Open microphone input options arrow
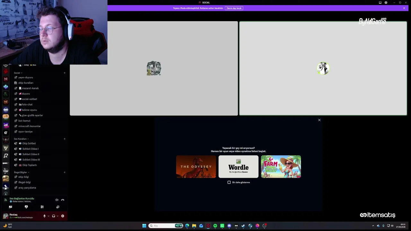 pyautogui.click(x=48, y=216)
